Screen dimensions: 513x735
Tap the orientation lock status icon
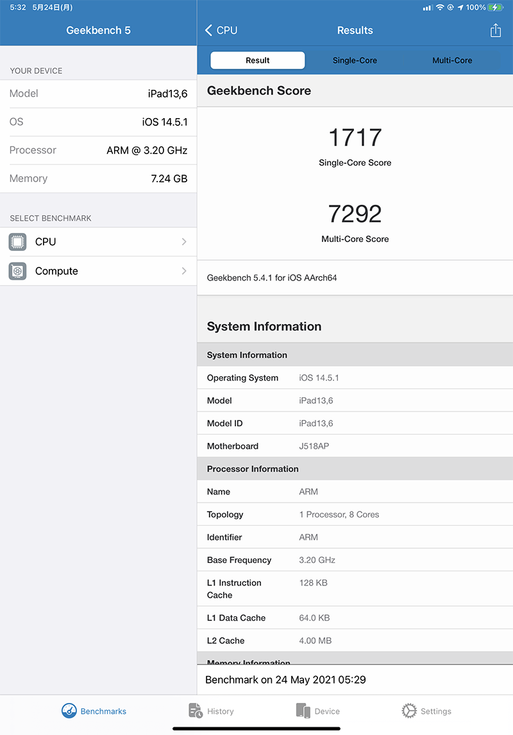(450, 8)
